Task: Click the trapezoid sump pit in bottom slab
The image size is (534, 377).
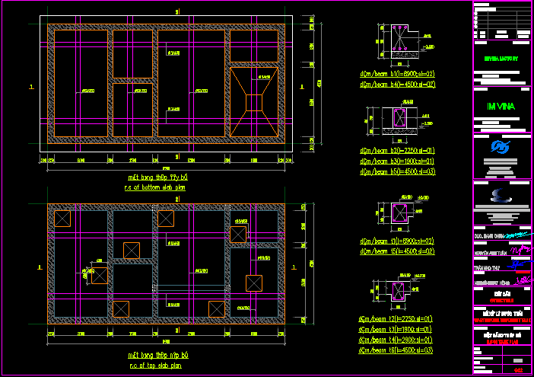Action: [x=256, y=101]
